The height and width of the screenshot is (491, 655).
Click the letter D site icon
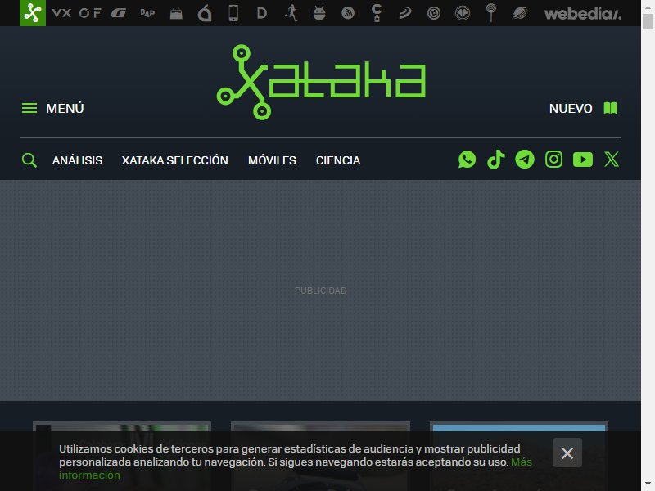(x=262, y=13)
